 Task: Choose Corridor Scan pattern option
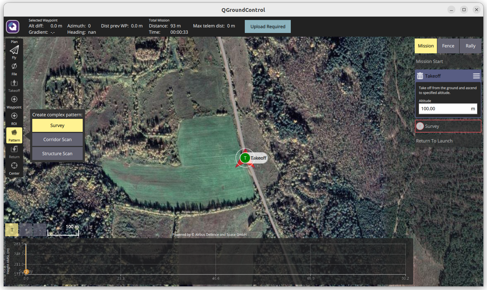(x=57, y=140)
